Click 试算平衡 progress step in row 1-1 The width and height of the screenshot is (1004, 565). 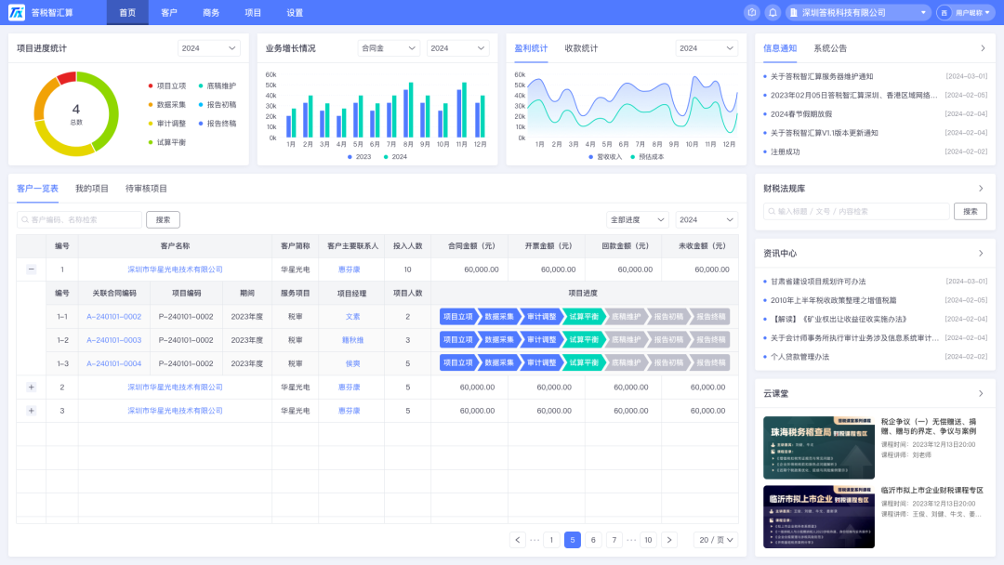pyautogui.click(x=584, y=317)
